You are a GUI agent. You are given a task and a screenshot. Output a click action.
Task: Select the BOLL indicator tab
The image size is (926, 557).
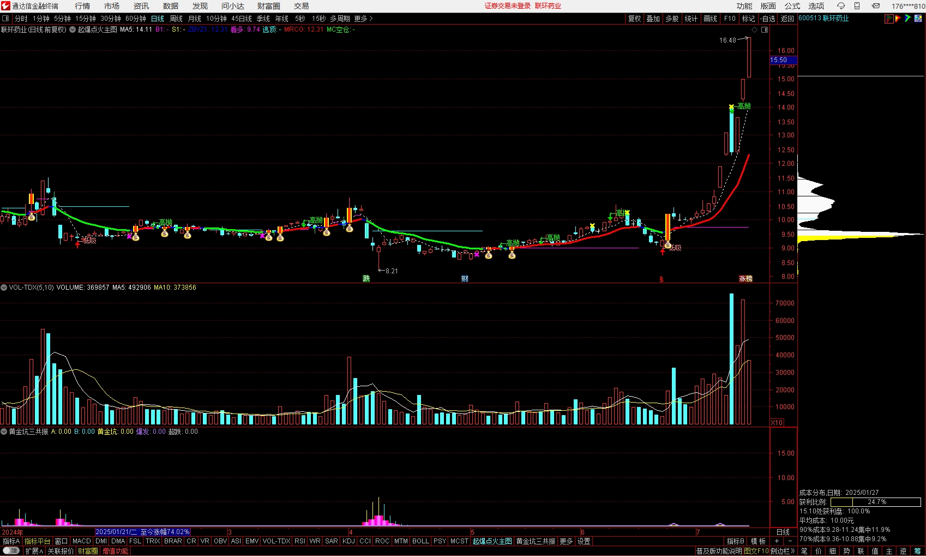point(420,541)
